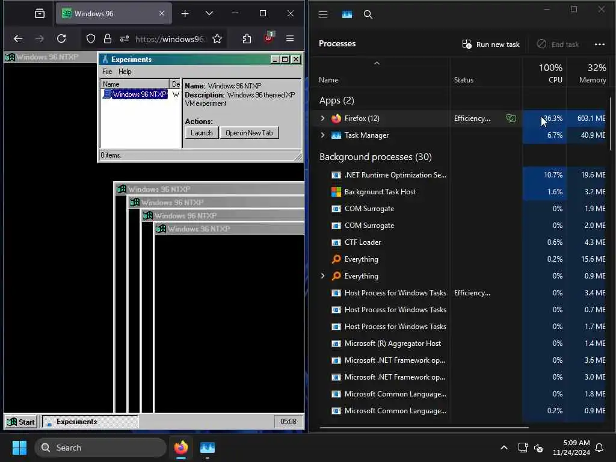
Task: Open Task Manager more options ellipsis
Action: pyautogui.click(x=600, y=44)
